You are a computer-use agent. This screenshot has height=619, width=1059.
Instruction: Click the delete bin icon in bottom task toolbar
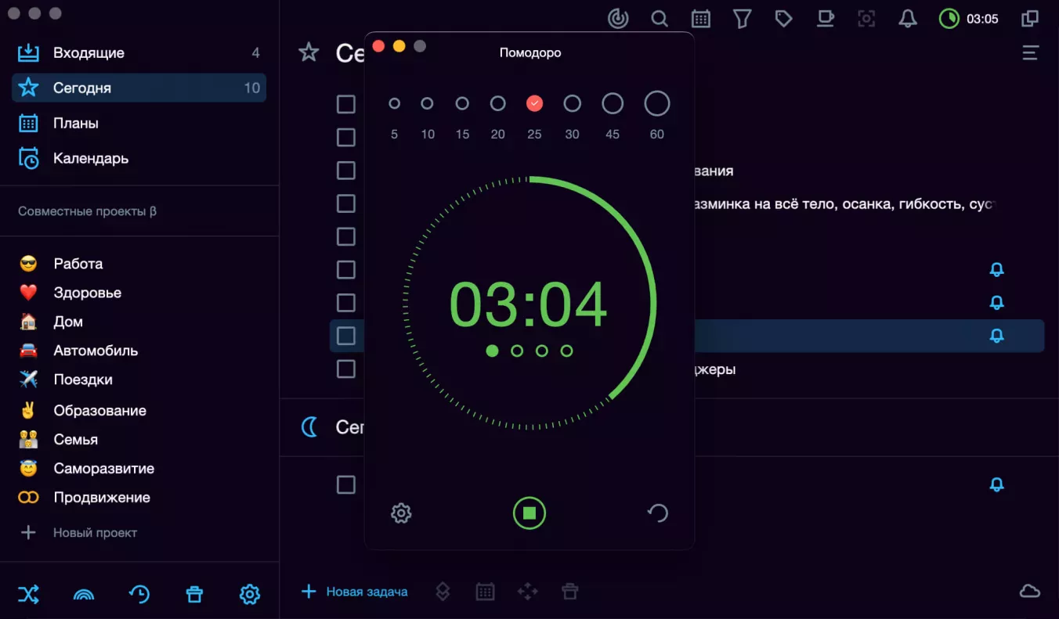(x=570, y=592)
